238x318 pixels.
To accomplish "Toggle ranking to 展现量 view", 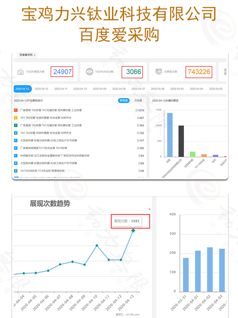I will point(124,101).
